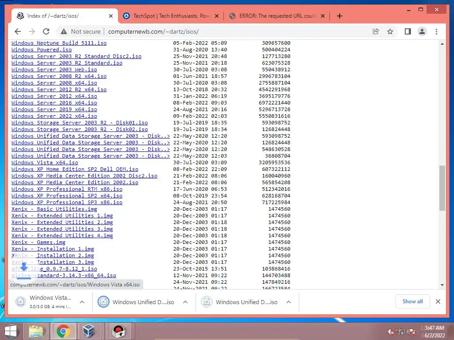Open the Windows Start button
Image resolution: width=454 pixels, height=340 pixels.
pyautogui.click(x=11, y=331)
